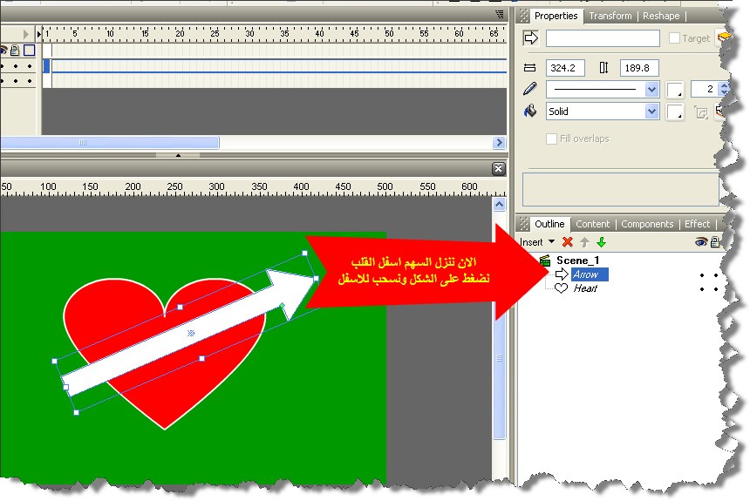Click the fill color swatch

tap(675, 112)
